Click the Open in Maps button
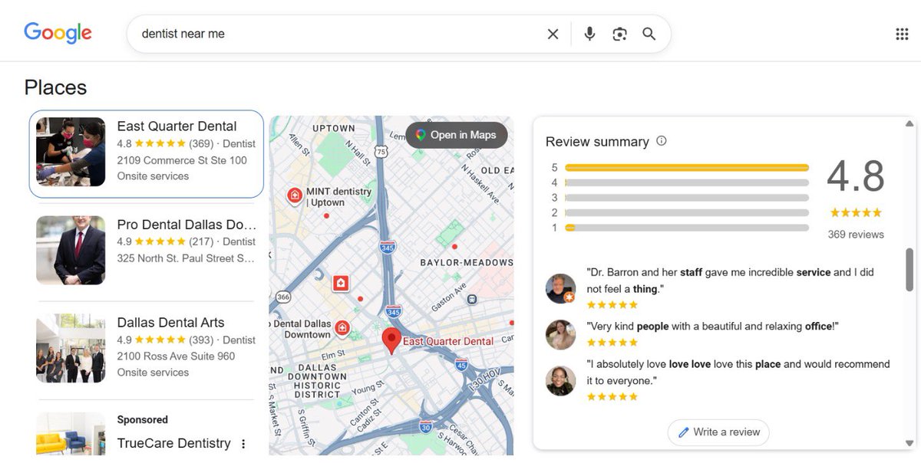 pyautogui.click(x=457, y=135)
